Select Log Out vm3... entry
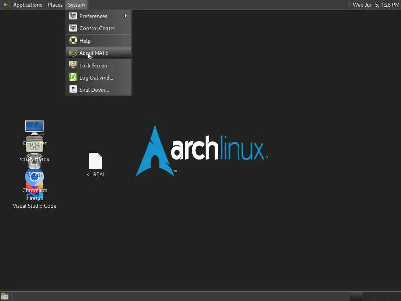 98,78
